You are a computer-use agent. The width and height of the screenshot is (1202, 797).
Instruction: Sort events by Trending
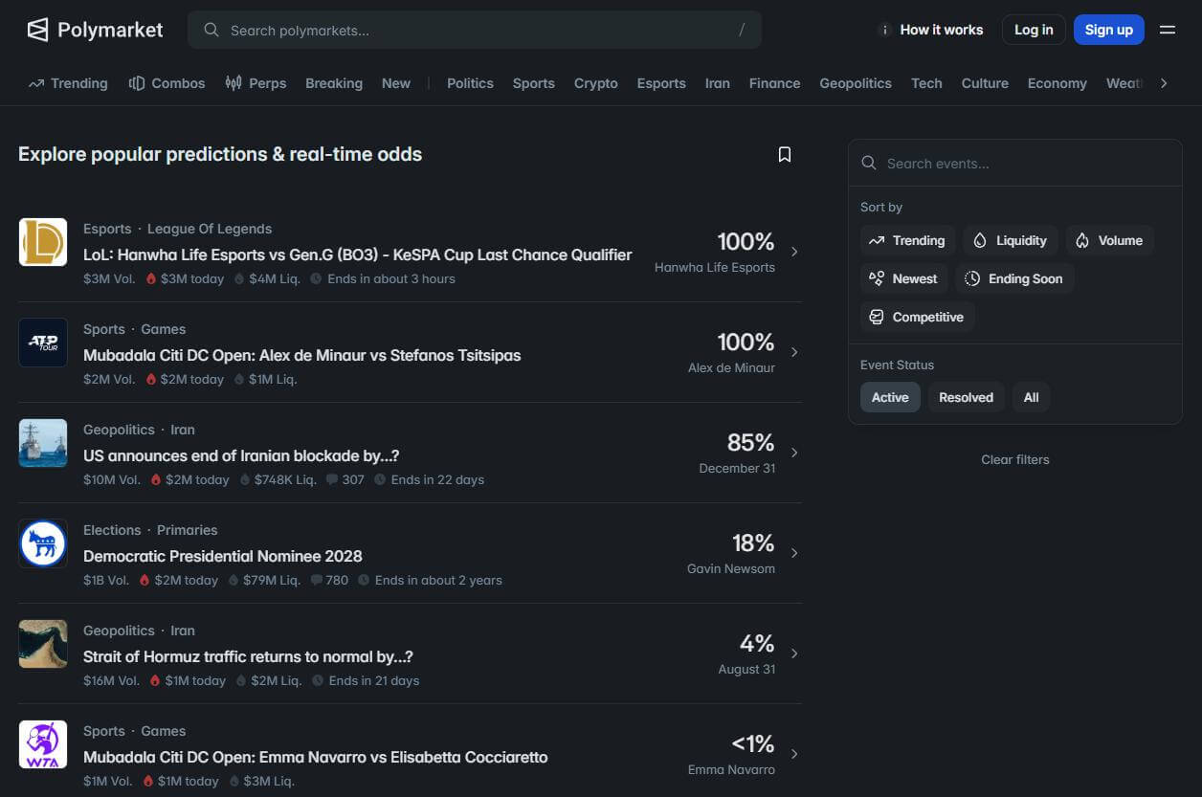point(907,240)
